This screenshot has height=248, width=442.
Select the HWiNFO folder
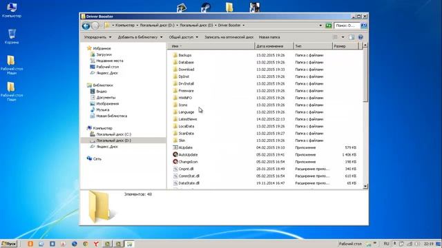(185, 98)
